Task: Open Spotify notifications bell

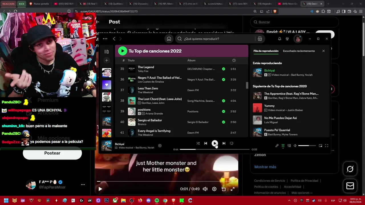Action: [x=279, y=39]
